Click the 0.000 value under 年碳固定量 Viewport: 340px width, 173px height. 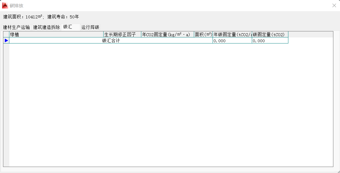click(232, 40)
